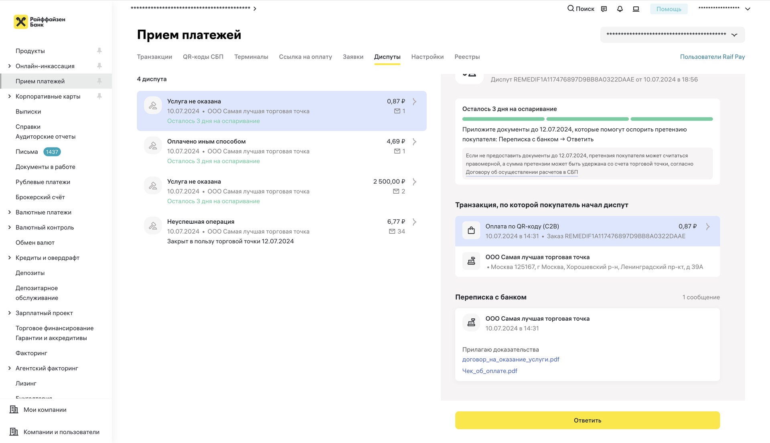Open the masked account dropdown under header
This screenshot has width=770, height=443.
click(673, 34)
